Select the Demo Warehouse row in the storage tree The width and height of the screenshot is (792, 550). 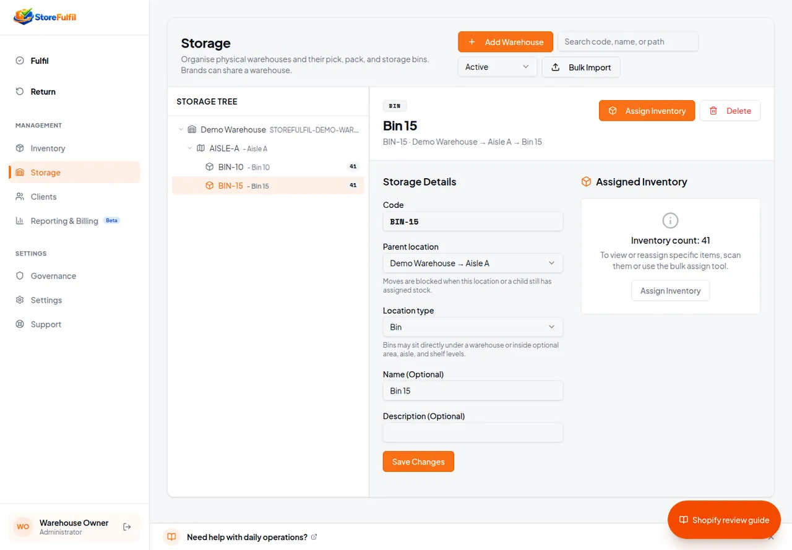pyautogui.click(x=268, y=130)
